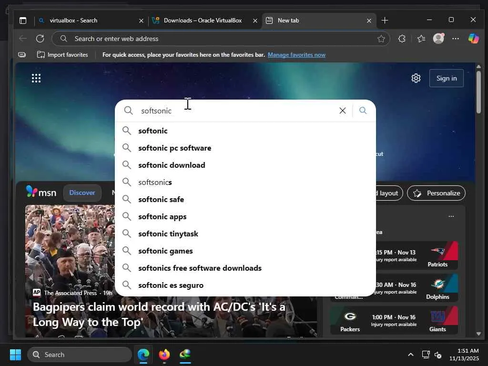Viewport: 488px width, 366px height.
Task: Open the Dolphins game card
Action: click(417, 287)
